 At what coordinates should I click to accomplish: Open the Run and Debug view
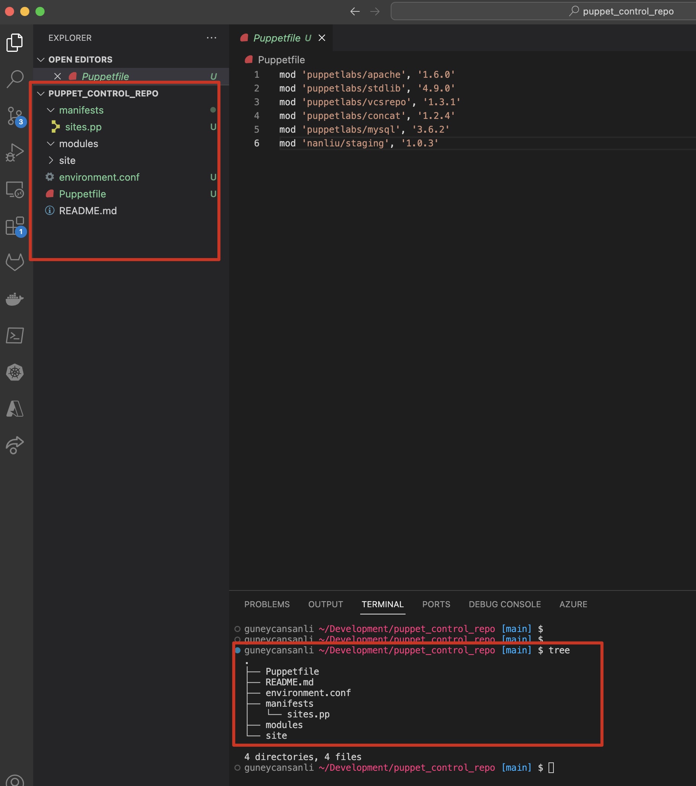coord(14,152)
